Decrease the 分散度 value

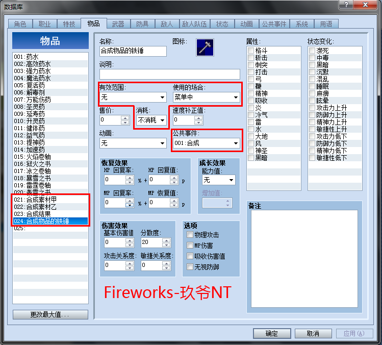[x=166, y=245]
